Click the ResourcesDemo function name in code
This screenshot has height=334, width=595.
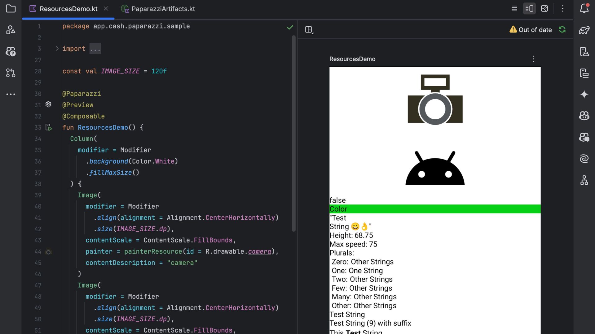coord(103,127)
